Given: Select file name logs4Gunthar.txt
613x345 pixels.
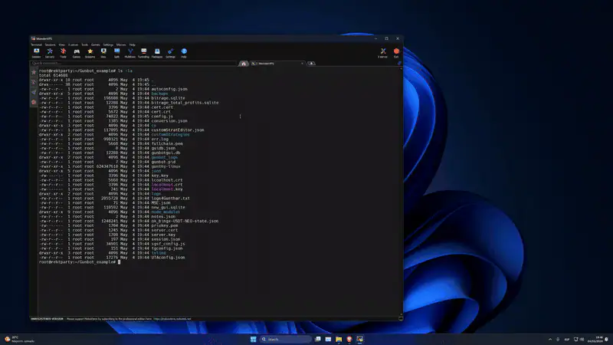Looking at the screenshot, I should (x=170, y=199).
